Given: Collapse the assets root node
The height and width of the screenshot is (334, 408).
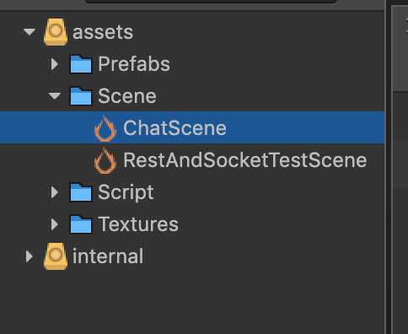Looking at the screenshot, I should point(30,31).
